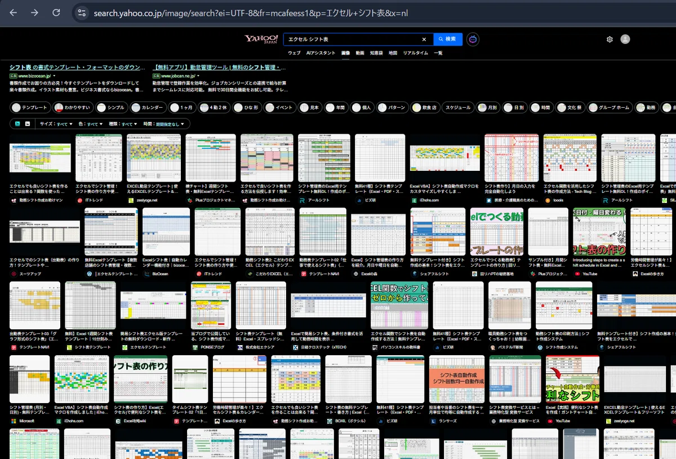The image size is (676, 459).
Task: Switch to the AIアシスタント tab
Action: point(321,53)
